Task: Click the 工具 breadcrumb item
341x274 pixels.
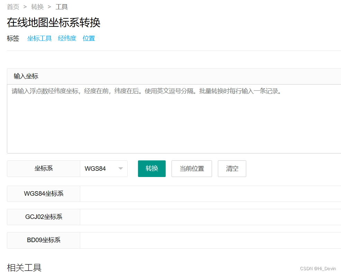Action: coord(62,7)
